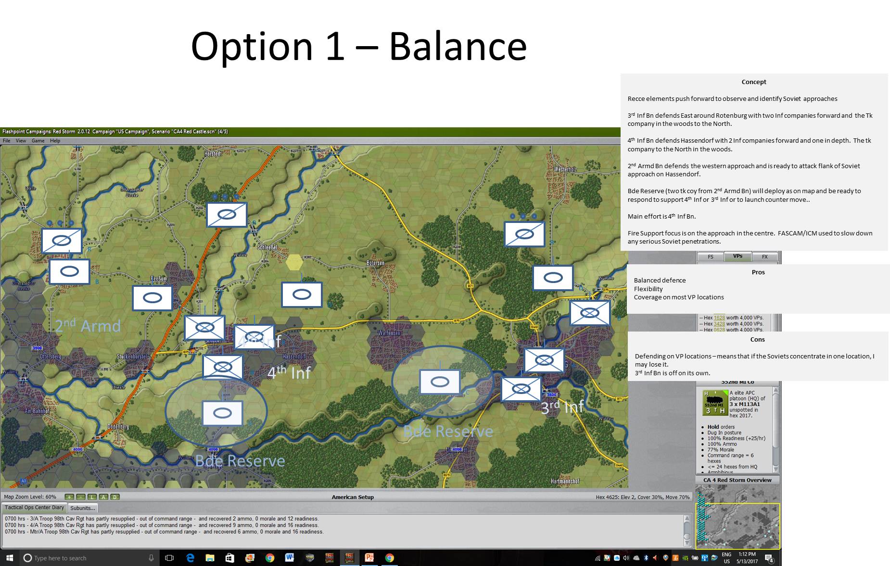This screenshot has width=890, height=566.
Task: Click the Hex 4625 status readout
Action: point(642,497)
